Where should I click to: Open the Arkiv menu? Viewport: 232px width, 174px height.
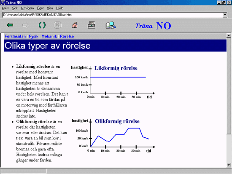pyautogui.click(x=5, y=8)
